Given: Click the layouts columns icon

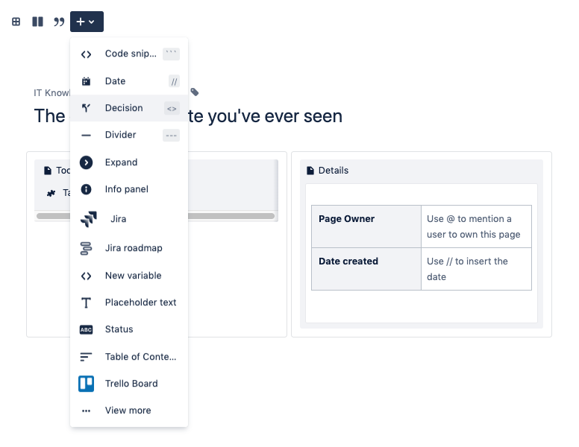Looking at the screenshot, I should (x=37, y=22).
